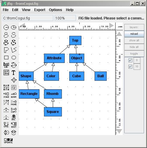Click the right arrow on horizontal ruler
147x148 pixels.
(111, 25)
